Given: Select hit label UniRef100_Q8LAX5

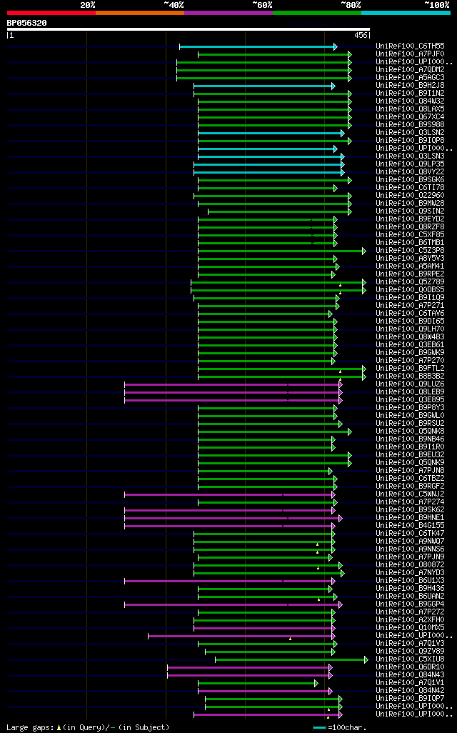Looking at the screenshot, I should point(411,109).
